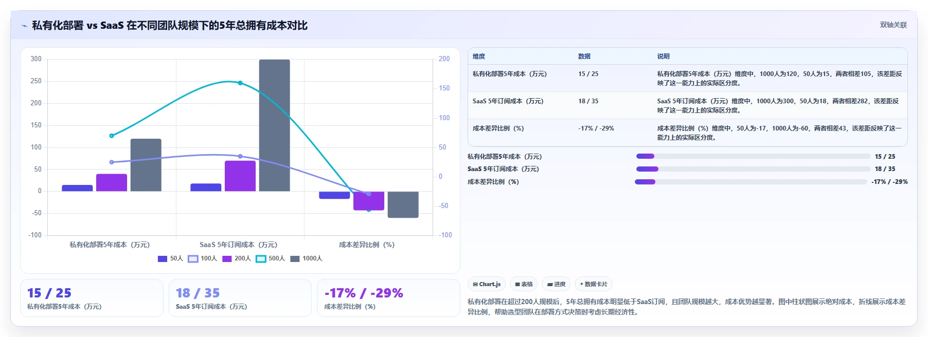Click the 进度 tag

[556, 284]
